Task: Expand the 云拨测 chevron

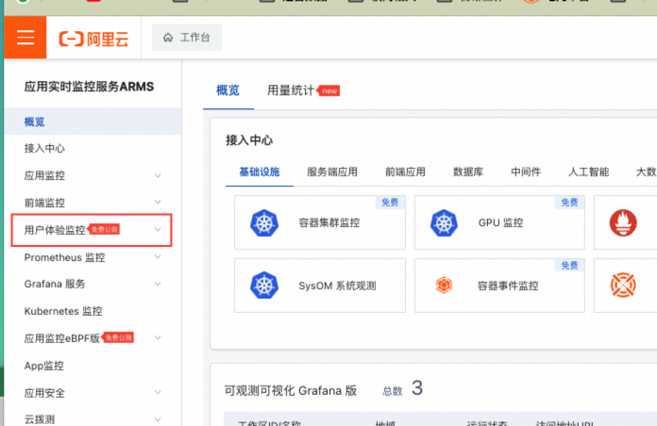Action: pos(158,418)
